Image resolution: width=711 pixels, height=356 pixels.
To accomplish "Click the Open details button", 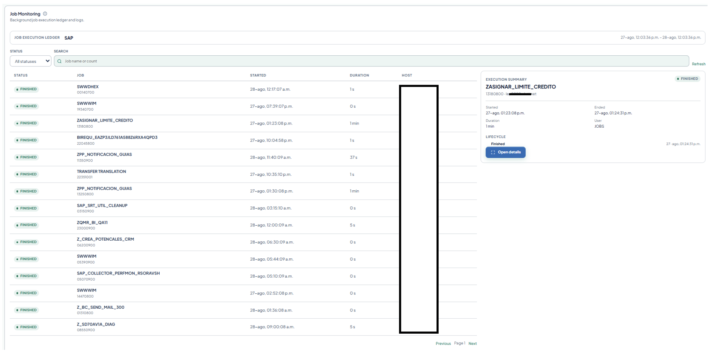I will pyautogui.click(x=505, y=152).
